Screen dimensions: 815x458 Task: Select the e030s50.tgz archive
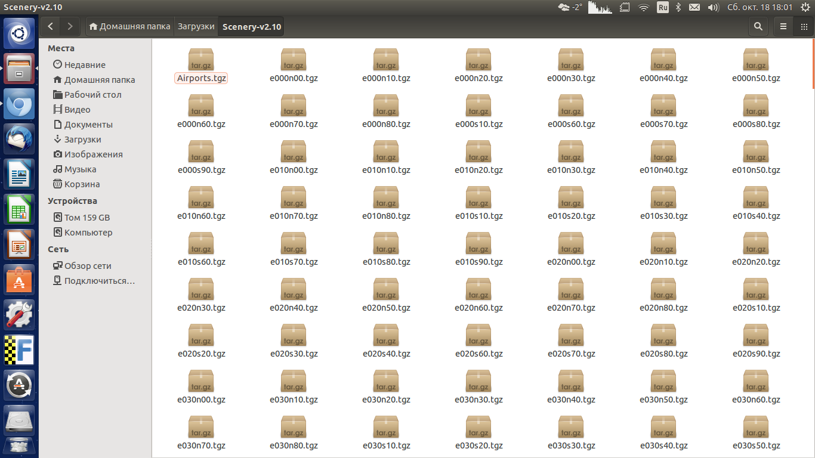click(756, 433)
